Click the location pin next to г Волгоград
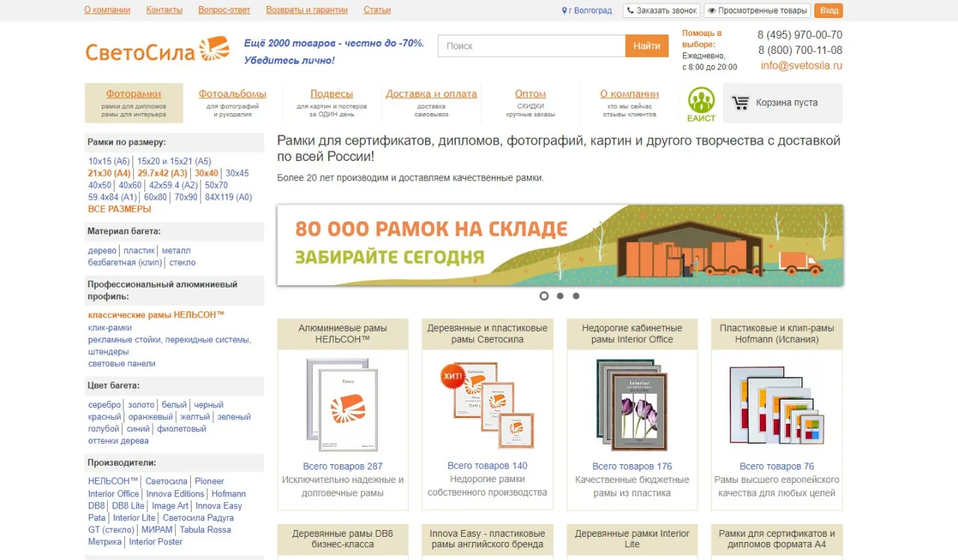Viewport: 958px width, 560px height. tap(565, 10)
